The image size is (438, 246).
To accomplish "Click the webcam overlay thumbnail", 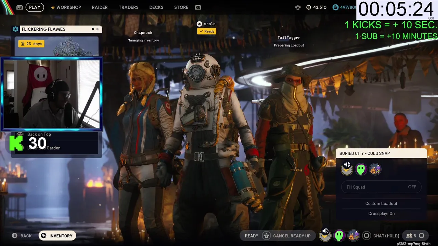I will click(52, 94).
